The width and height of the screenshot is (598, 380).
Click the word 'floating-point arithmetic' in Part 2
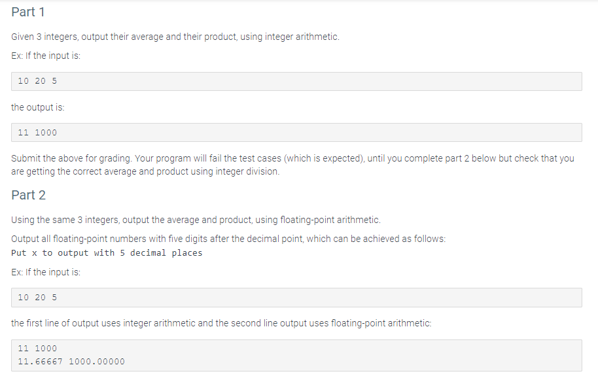point(330,220)
